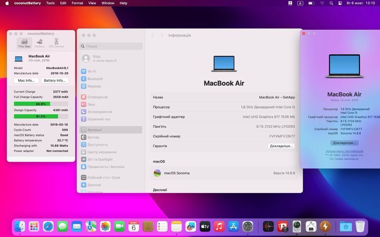The image size is (380, 237).
Task: Open Нормативна сертифікація link
Action: tap(344, 151)
